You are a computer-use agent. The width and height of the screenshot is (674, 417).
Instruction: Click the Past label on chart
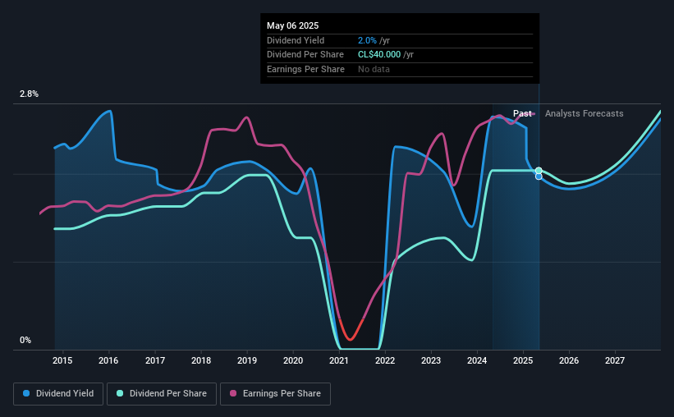pos(522,113)
